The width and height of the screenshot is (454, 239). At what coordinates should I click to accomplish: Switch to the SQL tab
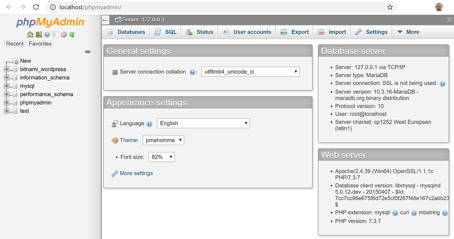pos(165,32)
